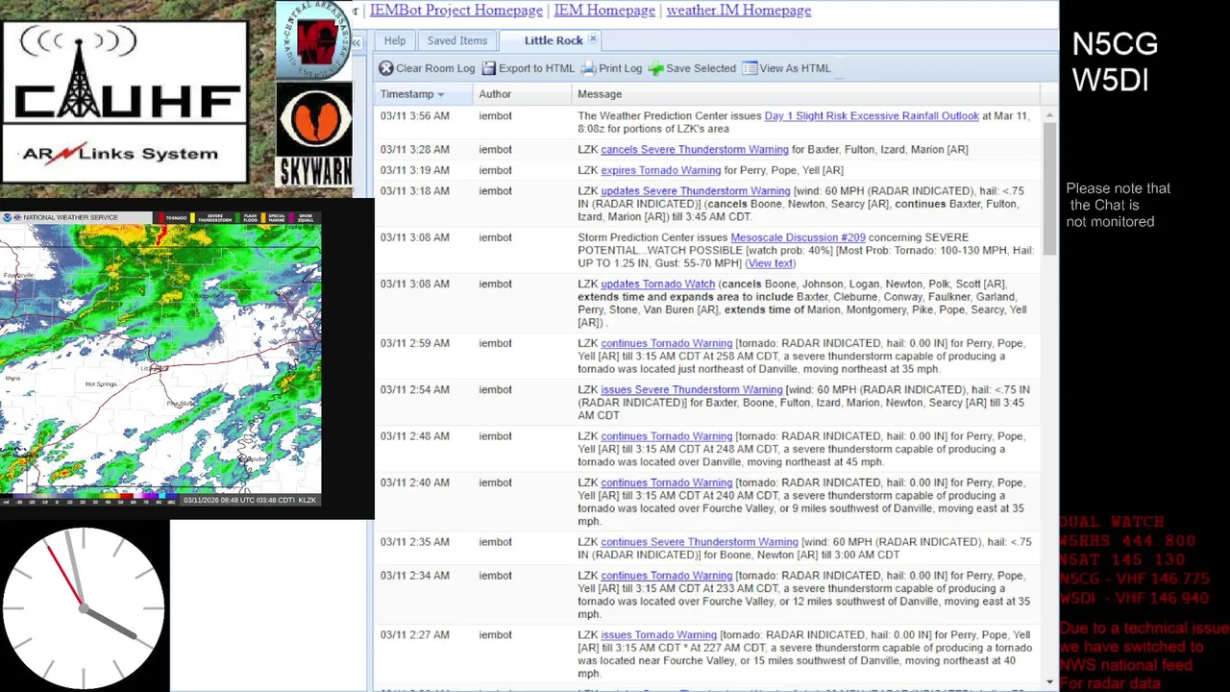The image size is (1230, 692).
Task: Click the analog clock widget
Action: point(84,607)
